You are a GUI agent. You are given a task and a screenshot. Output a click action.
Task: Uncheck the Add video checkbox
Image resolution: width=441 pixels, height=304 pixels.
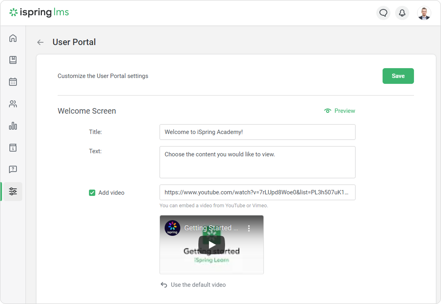tap(92, 193)
